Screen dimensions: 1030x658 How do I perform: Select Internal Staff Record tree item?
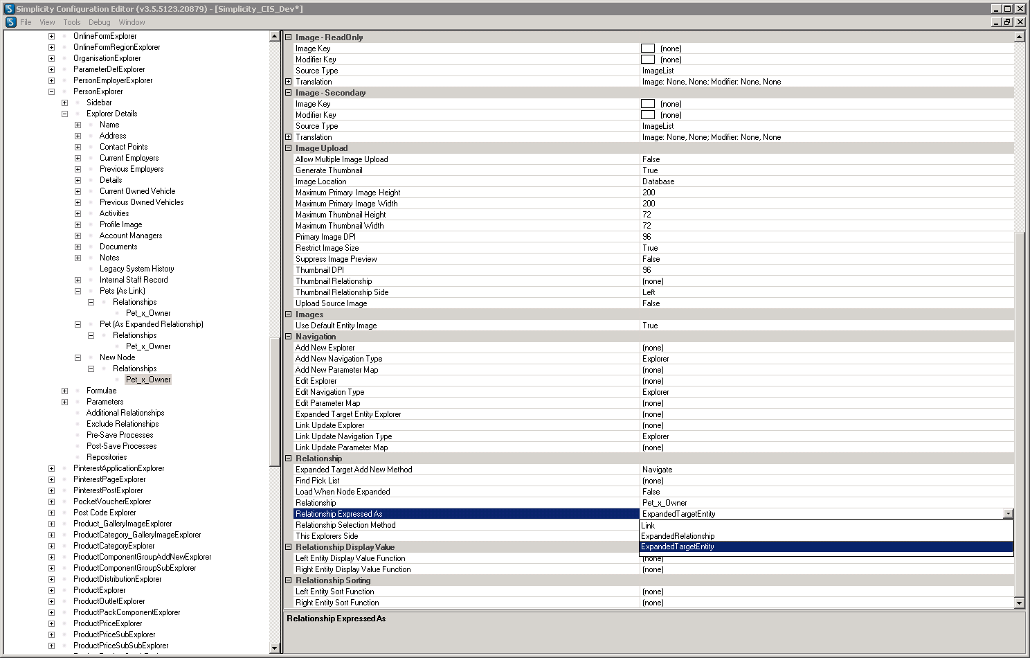tap(134, 280)
